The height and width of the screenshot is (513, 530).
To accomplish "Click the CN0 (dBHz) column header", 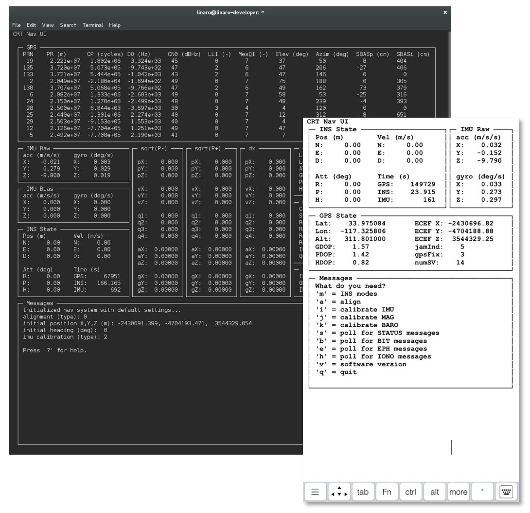I will (184, 54).
